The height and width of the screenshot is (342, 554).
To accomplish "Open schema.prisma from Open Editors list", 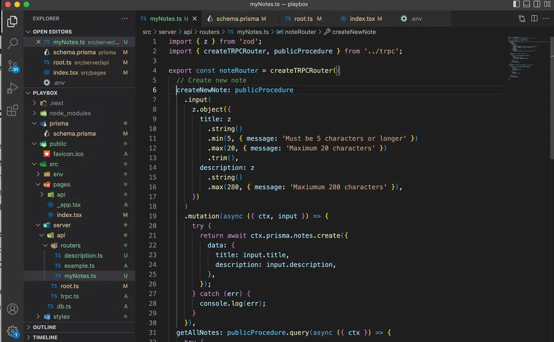I will coord(79,52).
